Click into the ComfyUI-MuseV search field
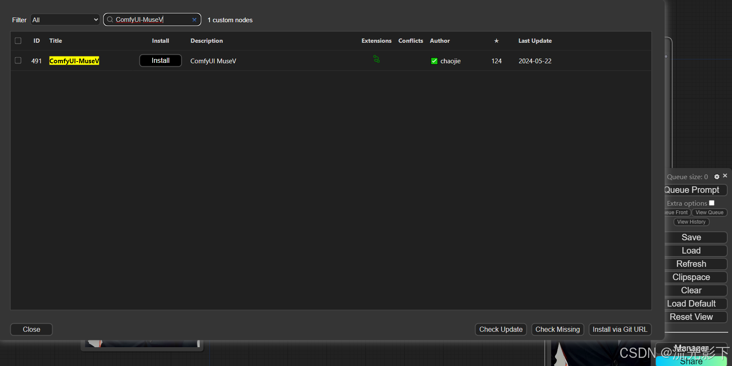The image size is (732, 366). click(x=152, y=19)
